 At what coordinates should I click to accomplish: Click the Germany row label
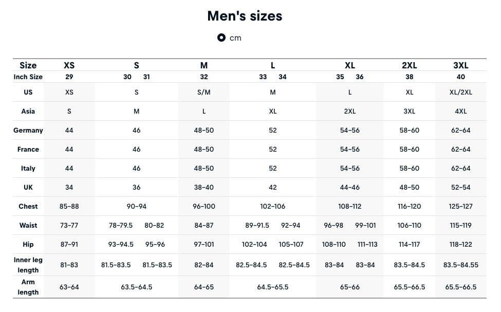[28, 130]
